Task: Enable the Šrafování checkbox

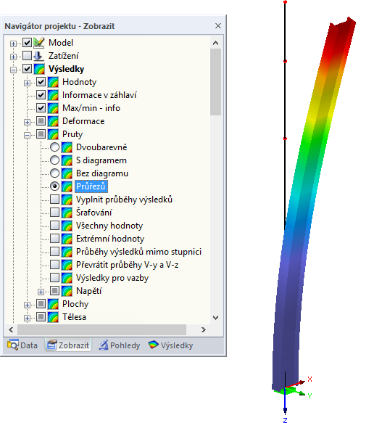Action: [54, 213]
